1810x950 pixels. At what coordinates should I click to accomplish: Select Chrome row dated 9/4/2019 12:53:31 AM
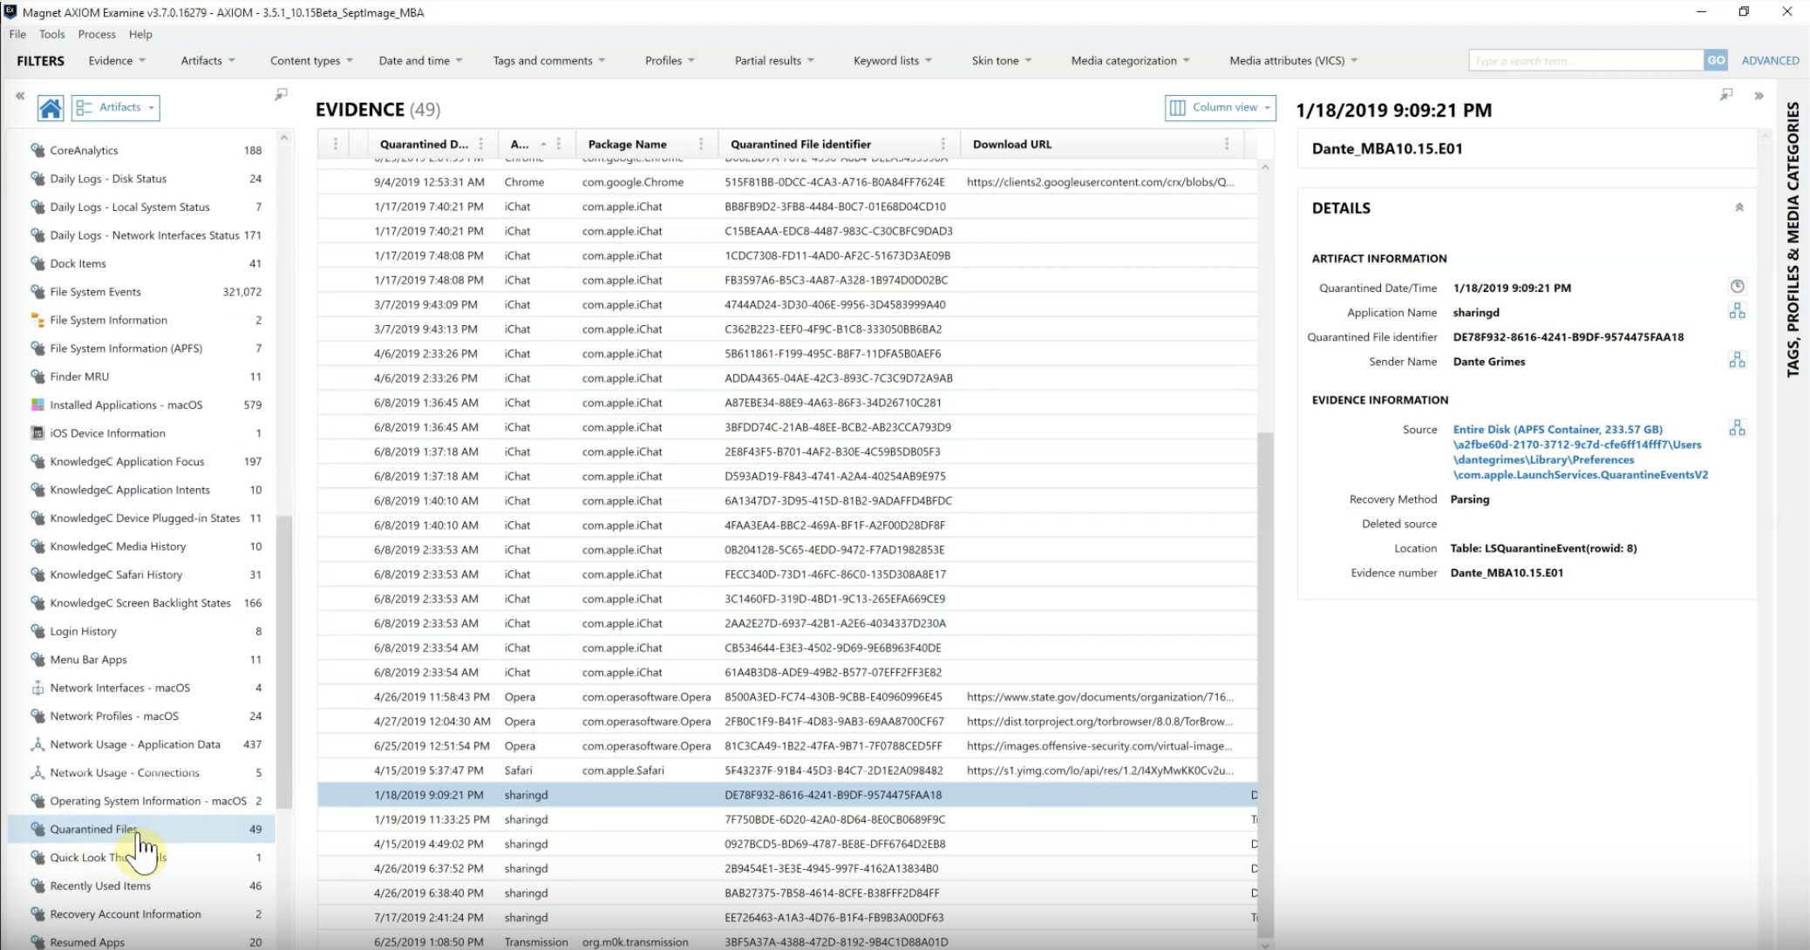(788, 182)
